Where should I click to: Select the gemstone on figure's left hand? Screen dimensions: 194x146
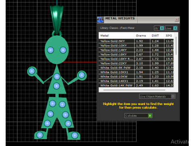(x=32, y=71)
